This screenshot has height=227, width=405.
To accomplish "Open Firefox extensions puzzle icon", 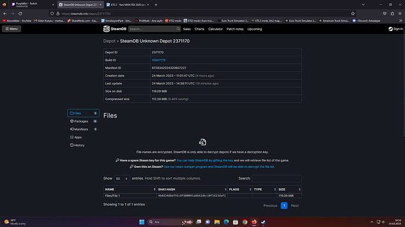I will click(x=392, y=13).
